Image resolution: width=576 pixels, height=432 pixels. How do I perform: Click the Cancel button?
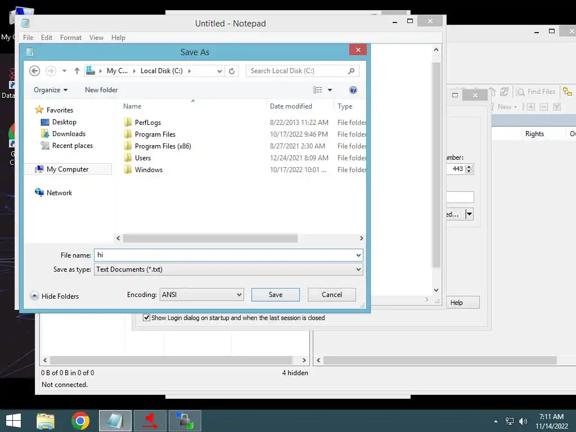[x=332, y=295]
